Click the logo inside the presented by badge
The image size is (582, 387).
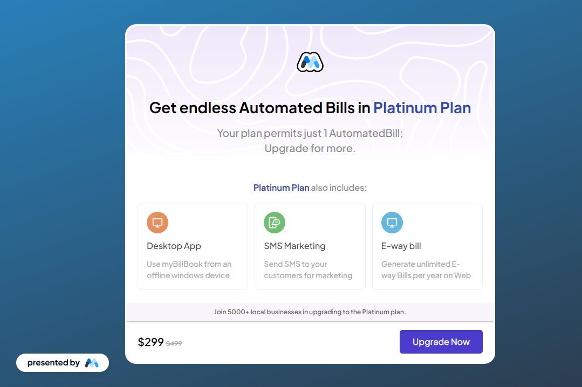pos(92,363)
